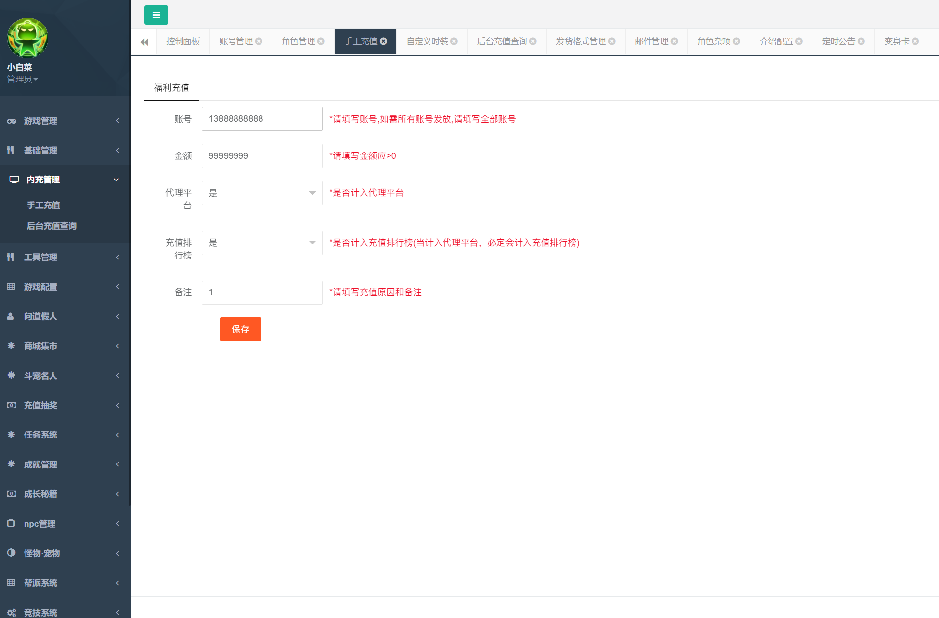Click the green hamburger menu toggle
939x618 pixels.
coord(156,15)
